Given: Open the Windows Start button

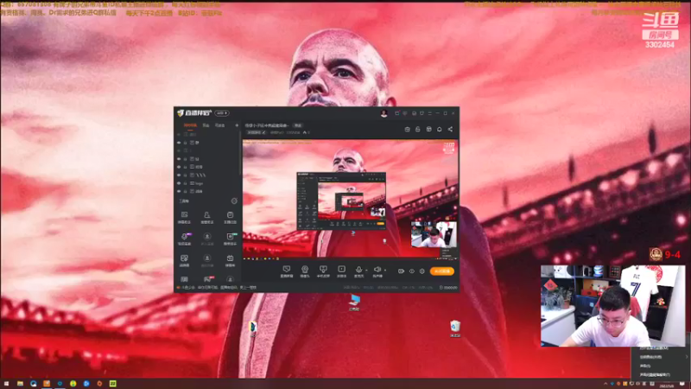Looking at the screenshot, I should coord(6,384).
